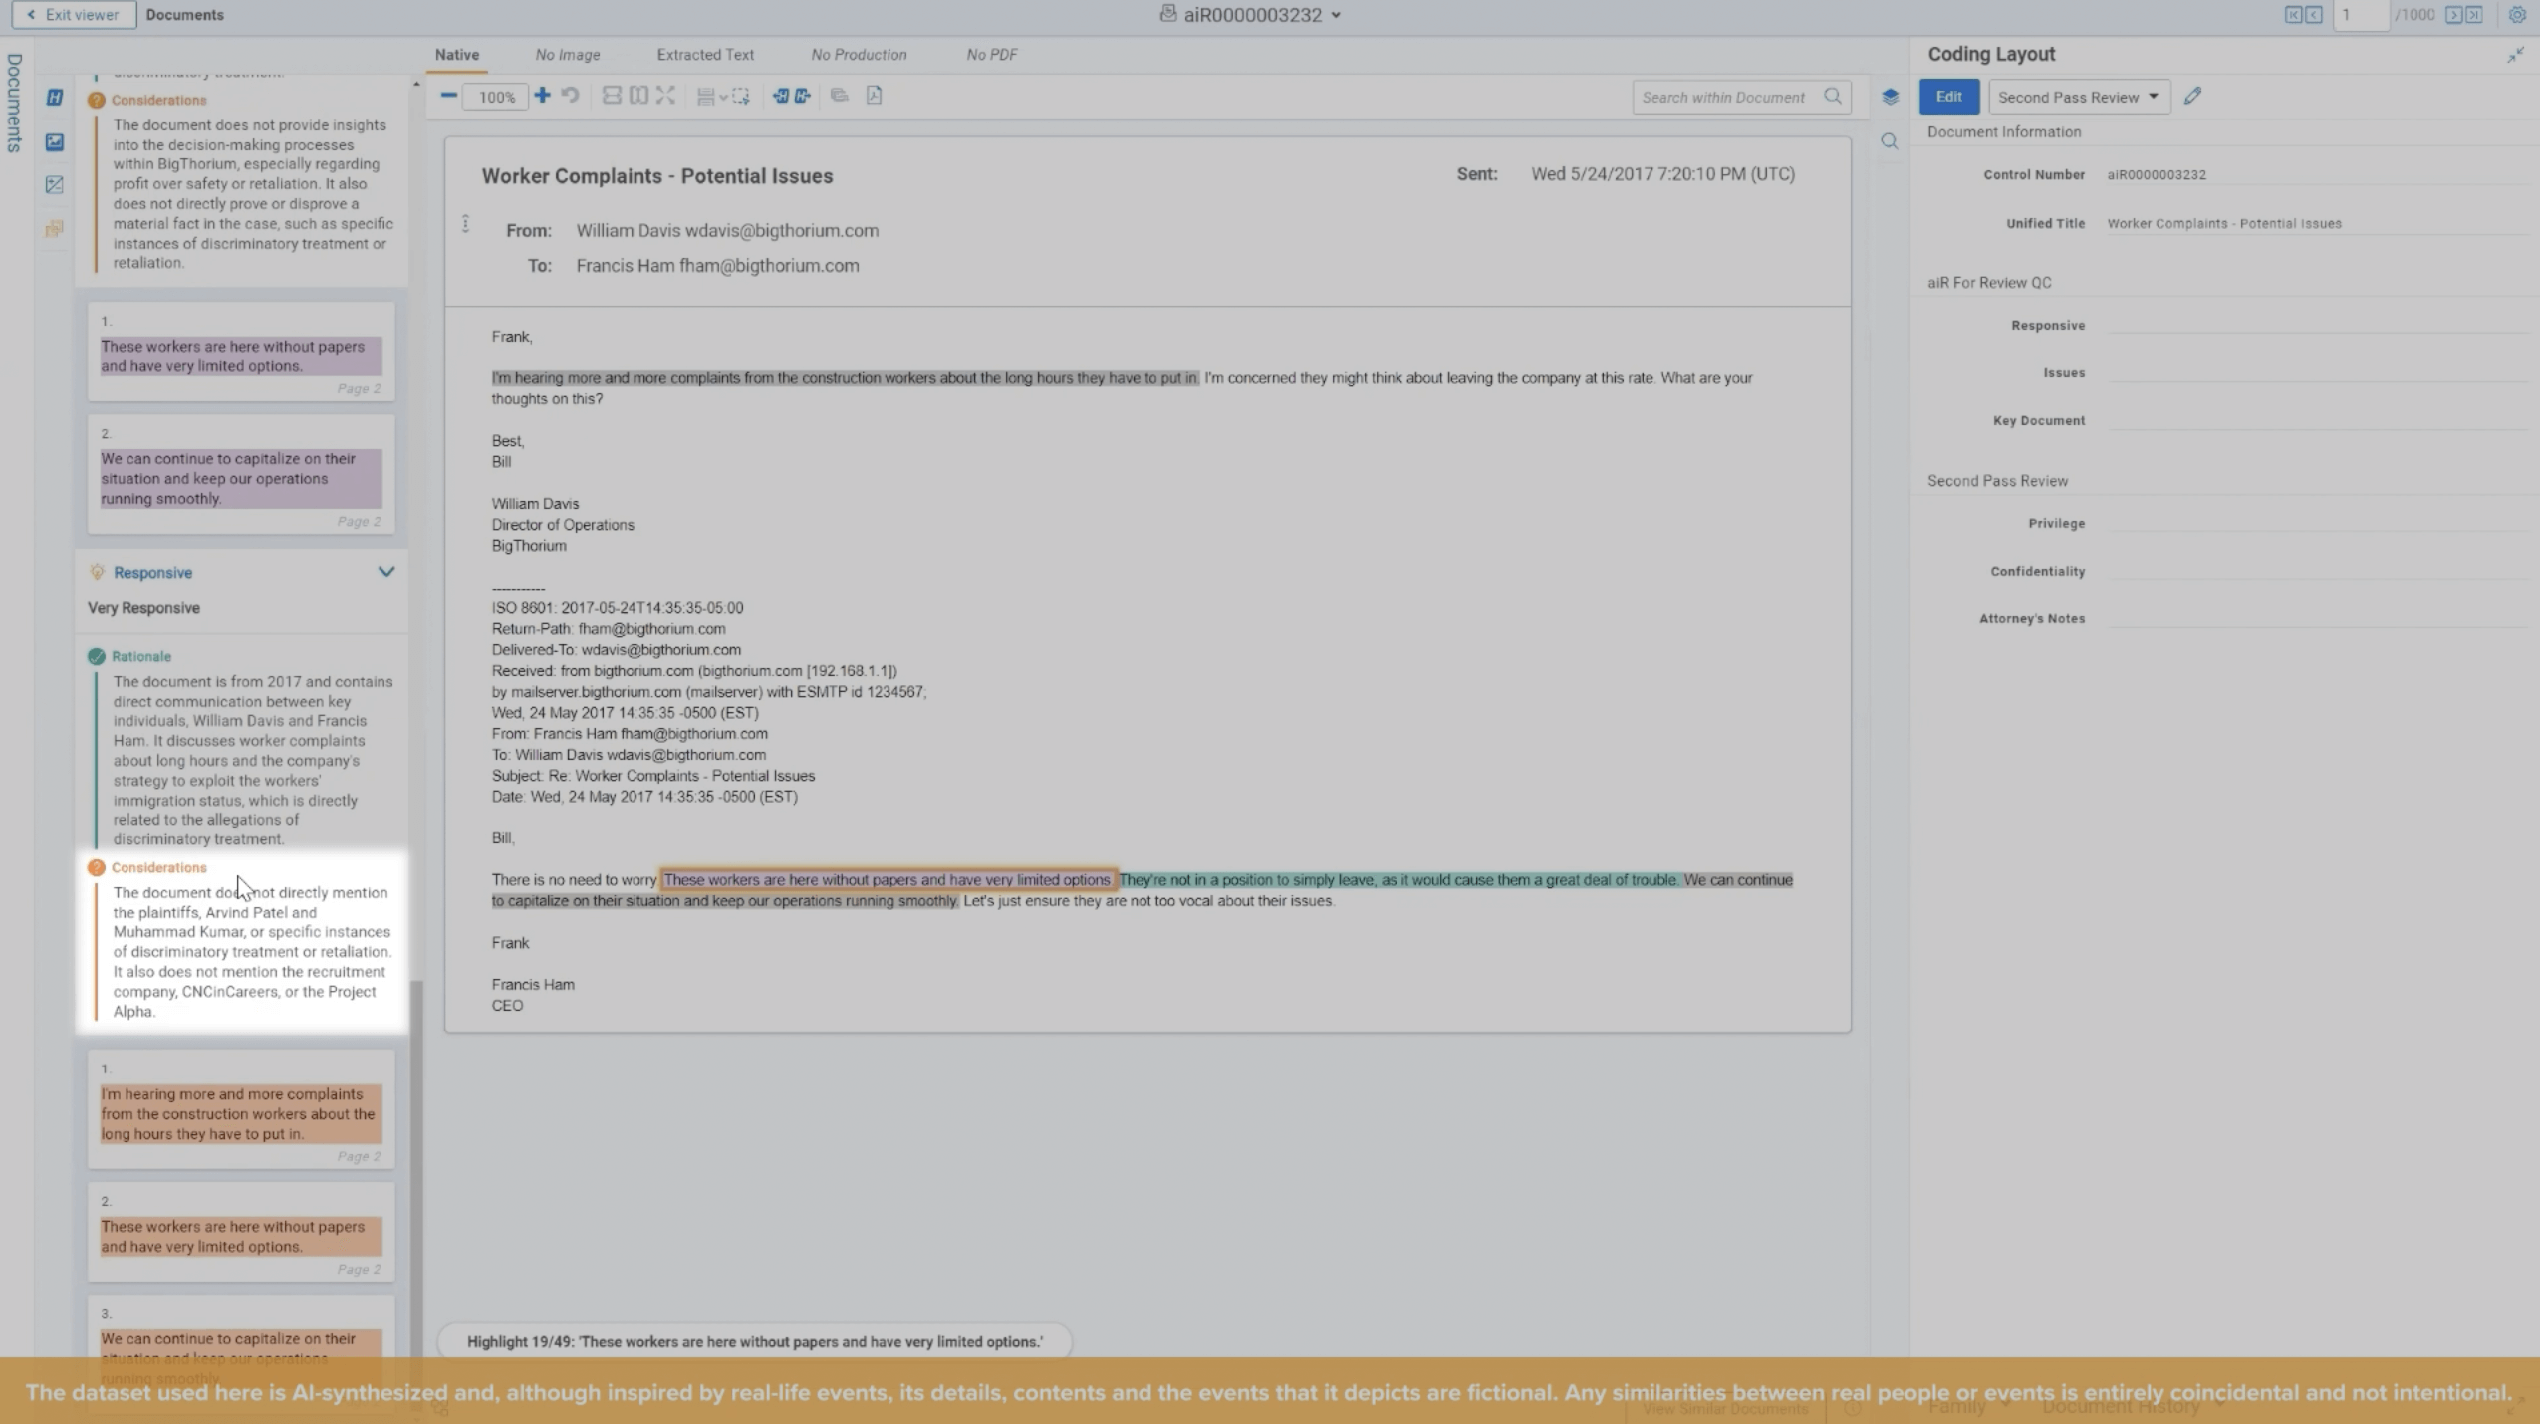Open the layers stack icon panel
This screenshot has width=2540, height=1424.
(1890, 97)
